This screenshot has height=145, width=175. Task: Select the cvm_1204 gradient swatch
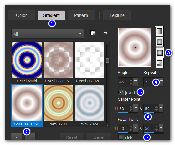(x=58, y=103)
